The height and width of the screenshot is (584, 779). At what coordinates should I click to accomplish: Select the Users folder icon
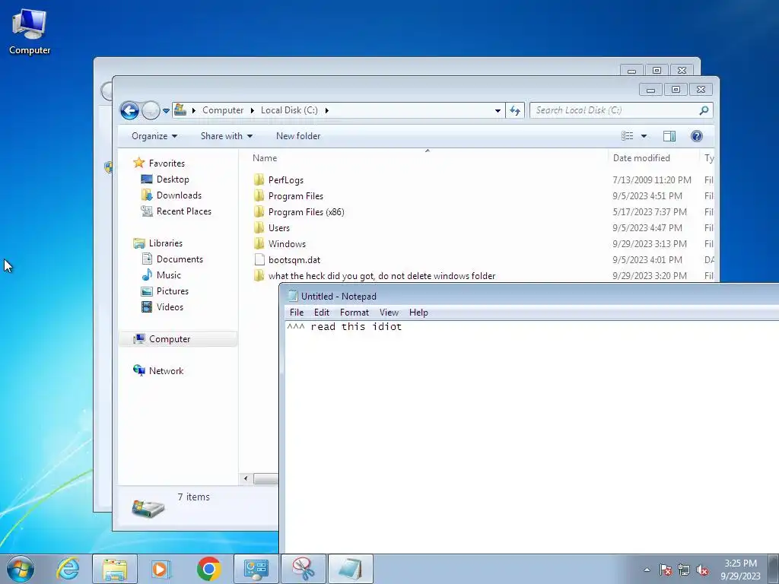(259, 228)
